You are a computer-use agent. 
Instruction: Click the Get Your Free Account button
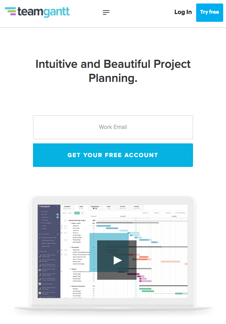113,155
